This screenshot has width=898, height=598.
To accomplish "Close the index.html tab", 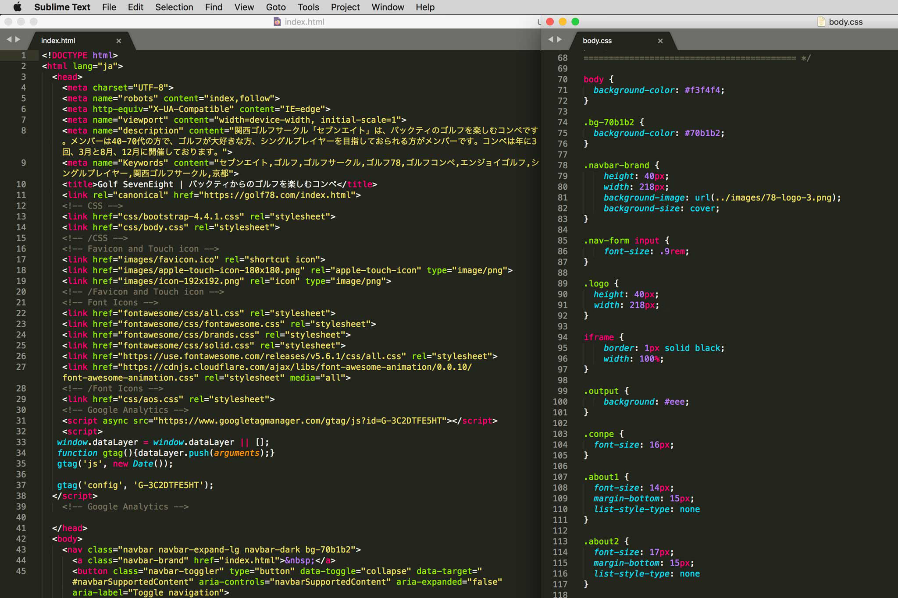I will point(118,41).
